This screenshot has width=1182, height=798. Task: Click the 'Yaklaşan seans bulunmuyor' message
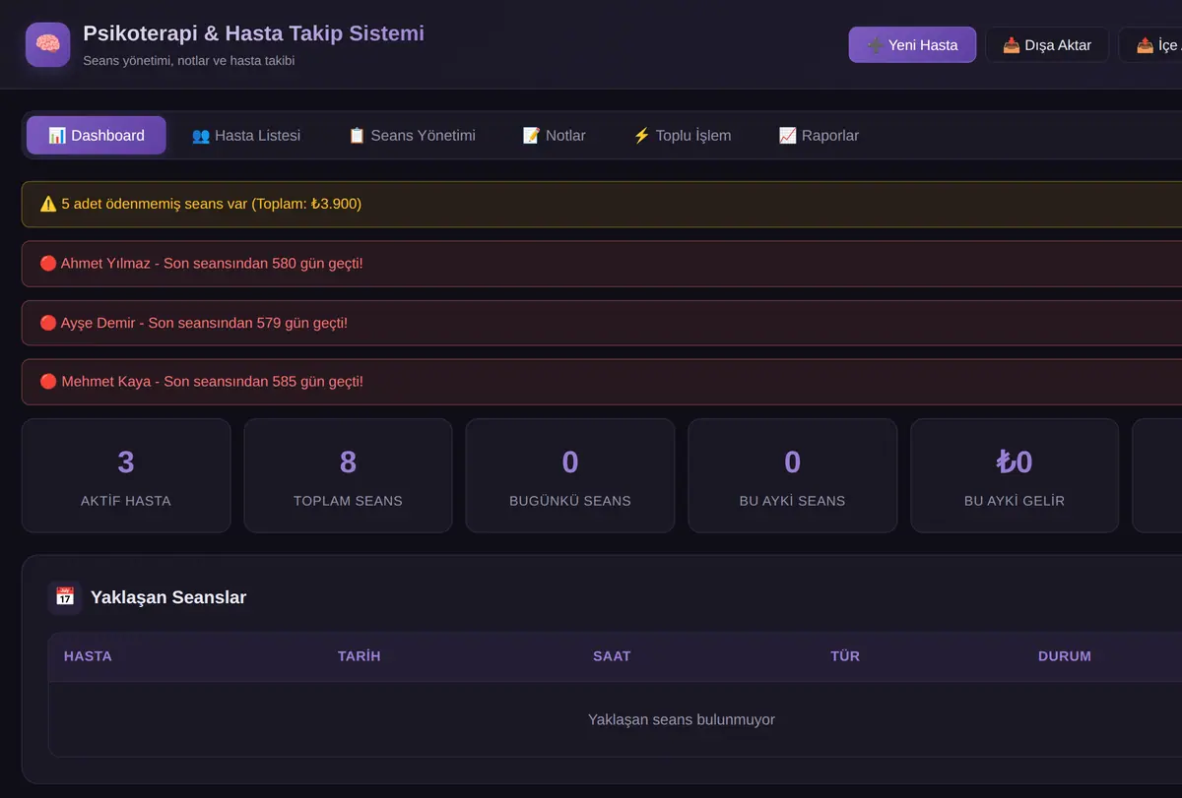(682, 720)
